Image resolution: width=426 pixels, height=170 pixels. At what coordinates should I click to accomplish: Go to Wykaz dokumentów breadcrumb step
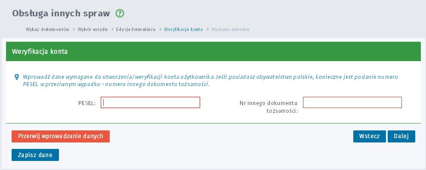pos(47,29)
